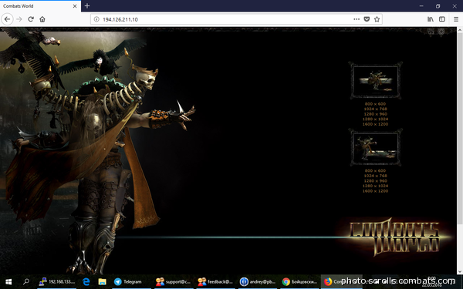Download first wallpaper in 1280 x 1024
Image resolution: width=463 pixels, height=289 pixels.
coord(375,119)
